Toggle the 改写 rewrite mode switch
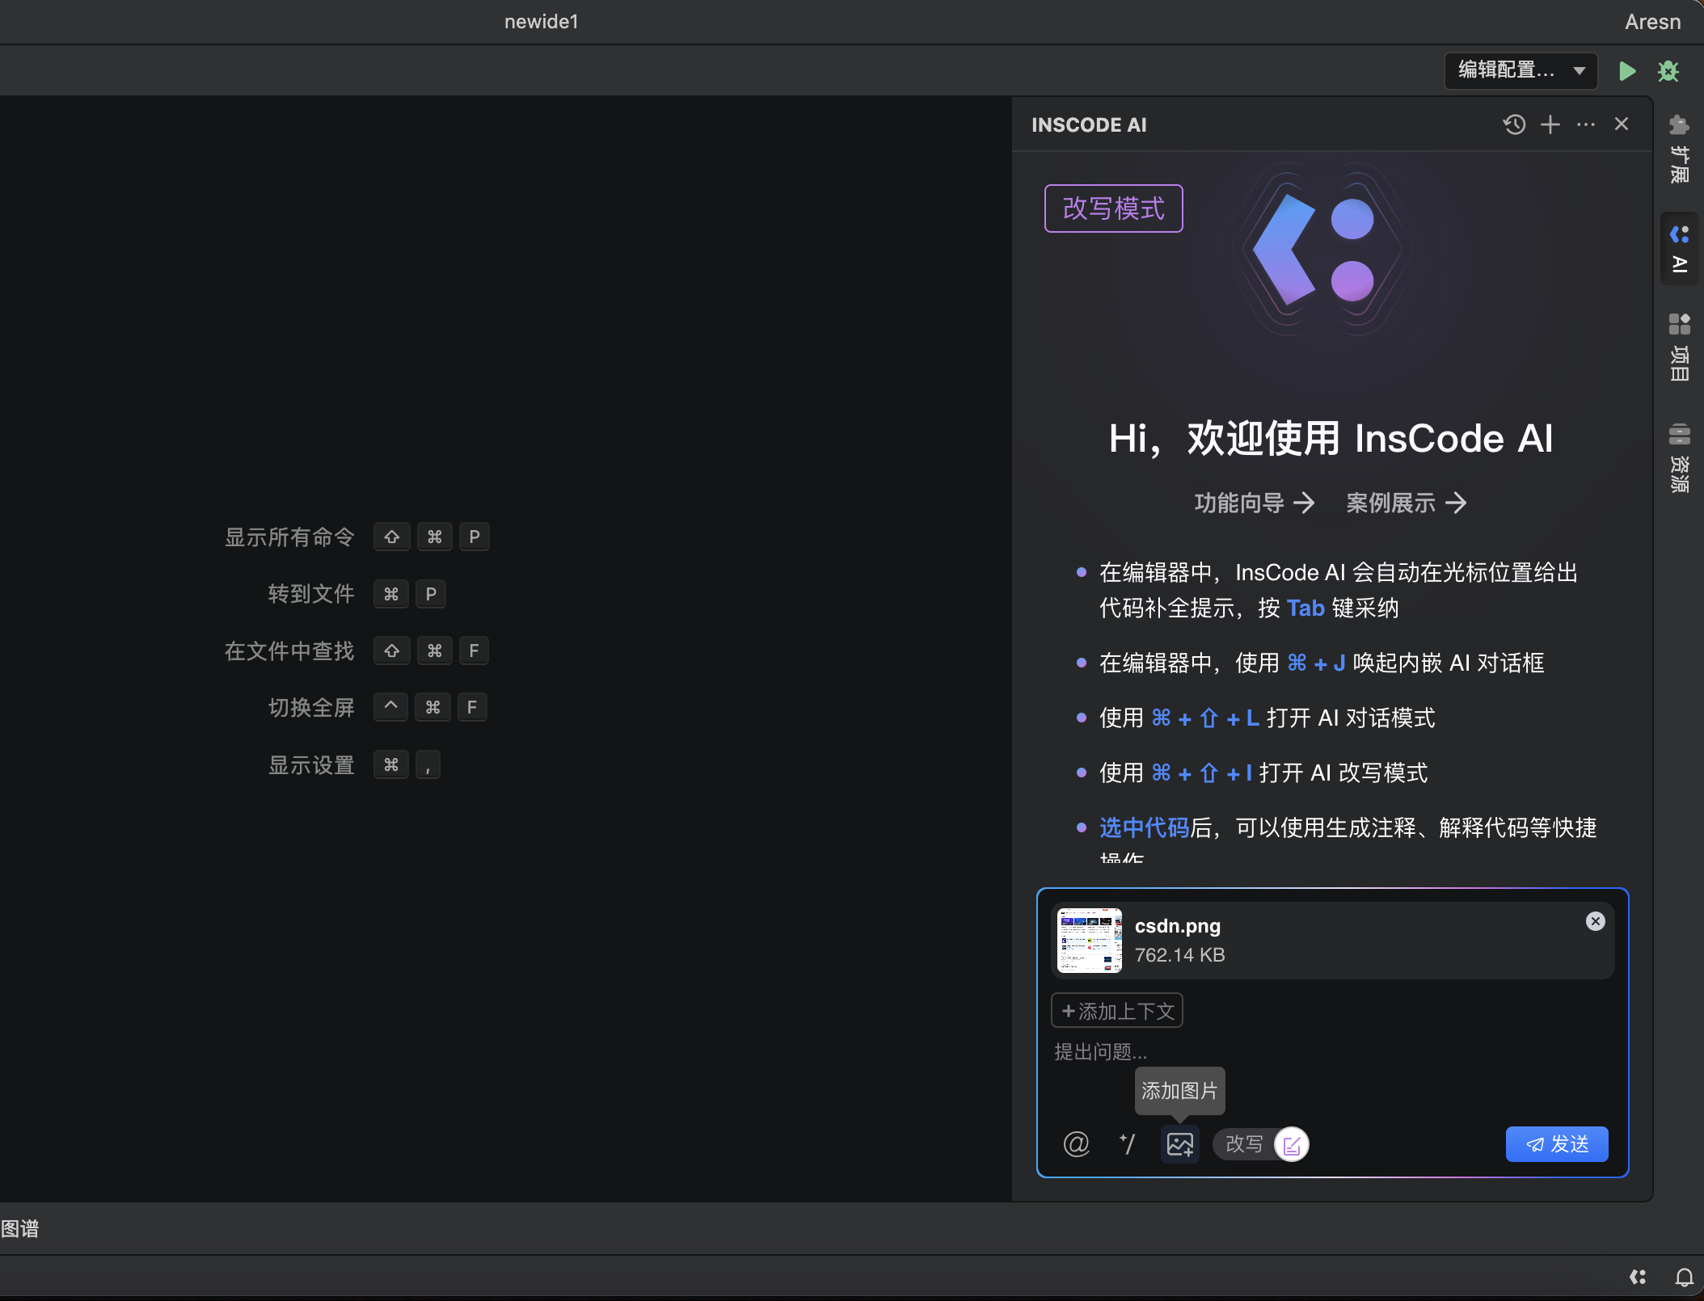The width and height of the screenshot is (1704, 1301). tap(1261, 1144)
